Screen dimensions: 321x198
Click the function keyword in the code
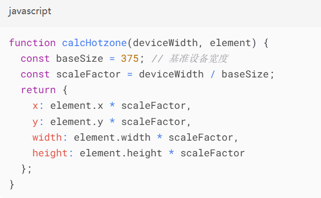tap(32, 43)
